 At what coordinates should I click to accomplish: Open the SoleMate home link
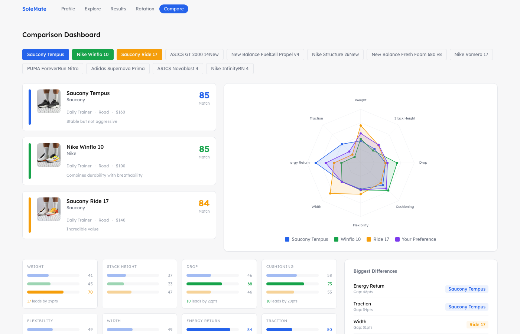[34, 9]
